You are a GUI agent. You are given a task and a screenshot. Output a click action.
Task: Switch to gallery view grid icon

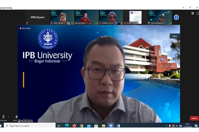click(193, 13)
